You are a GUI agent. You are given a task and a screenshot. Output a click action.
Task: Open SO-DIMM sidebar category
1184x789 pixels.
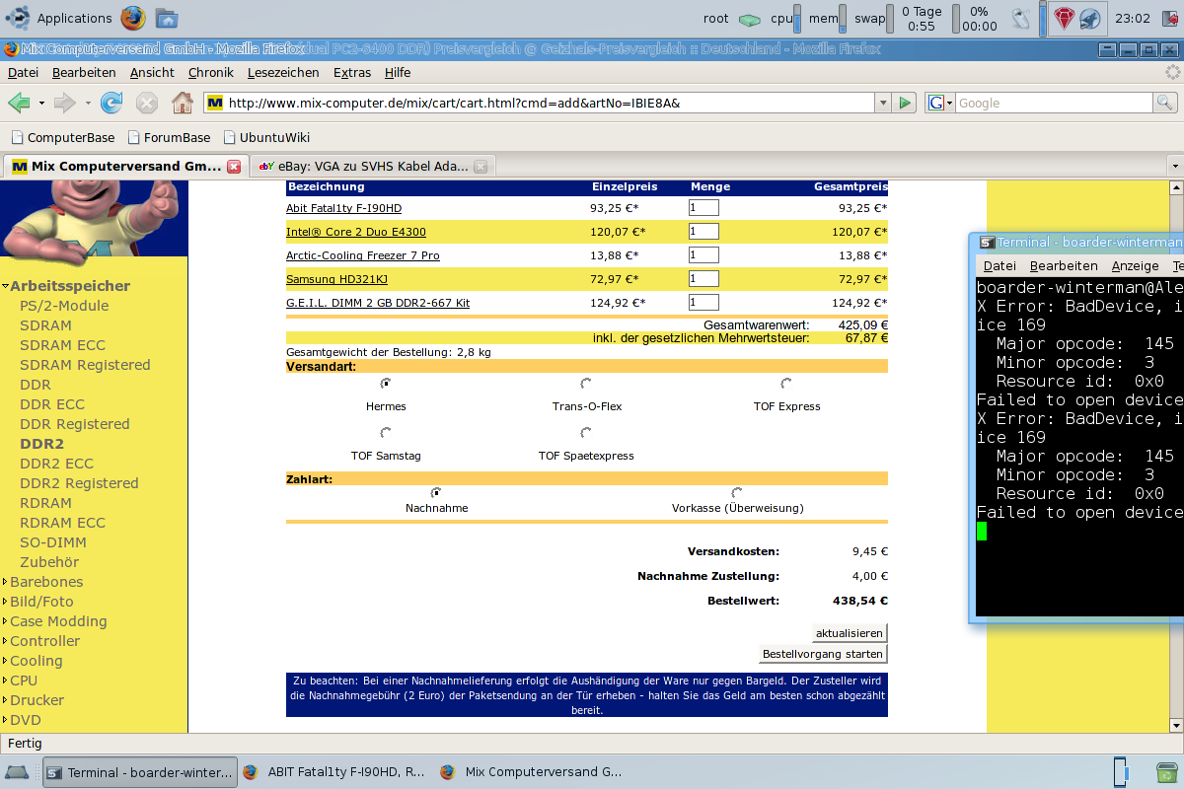click(x=53, y=542)
